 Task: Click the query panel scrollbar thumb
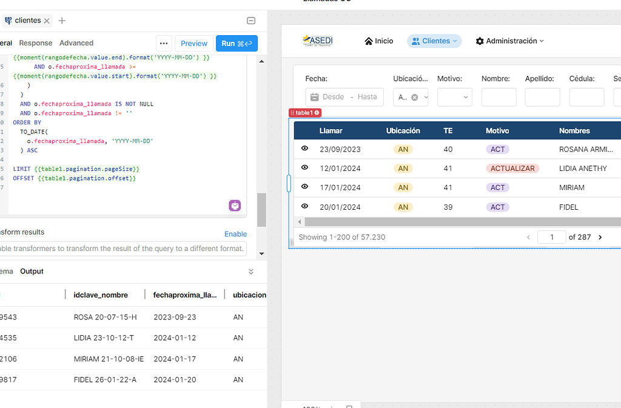pyautogui.click(x=261, y=210)
